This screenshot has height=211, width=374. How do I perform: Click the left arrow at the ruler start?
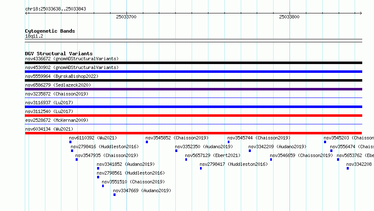click(x=26, y=13)
